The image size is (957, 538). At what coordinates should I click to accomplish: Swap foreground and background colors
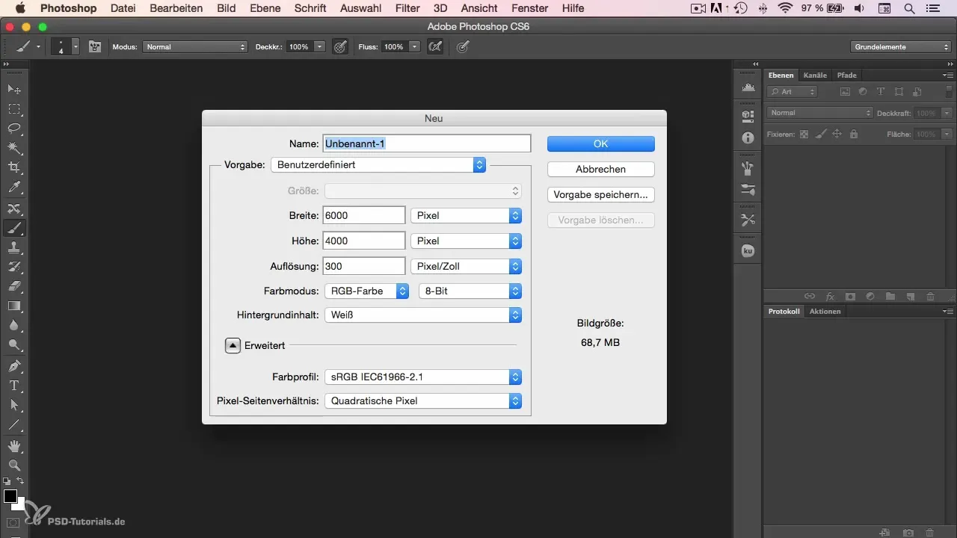pyautogui.click(x=21, y=481)
